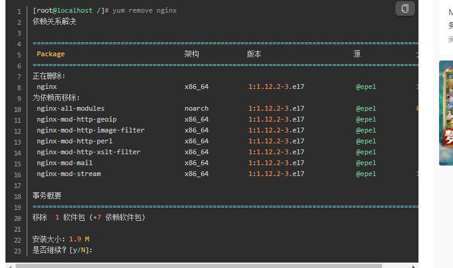Click 'nginx-mod-http-geoip' package name
Image resolution: width=453 pixels, height=268 pixels.
click(x=76, y=119)
